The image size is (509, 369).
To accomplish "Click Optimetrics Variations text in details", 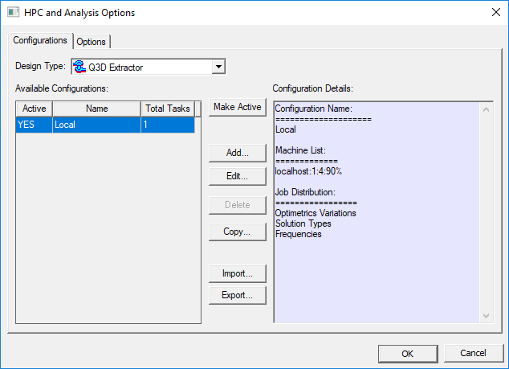I will (316, 213).
